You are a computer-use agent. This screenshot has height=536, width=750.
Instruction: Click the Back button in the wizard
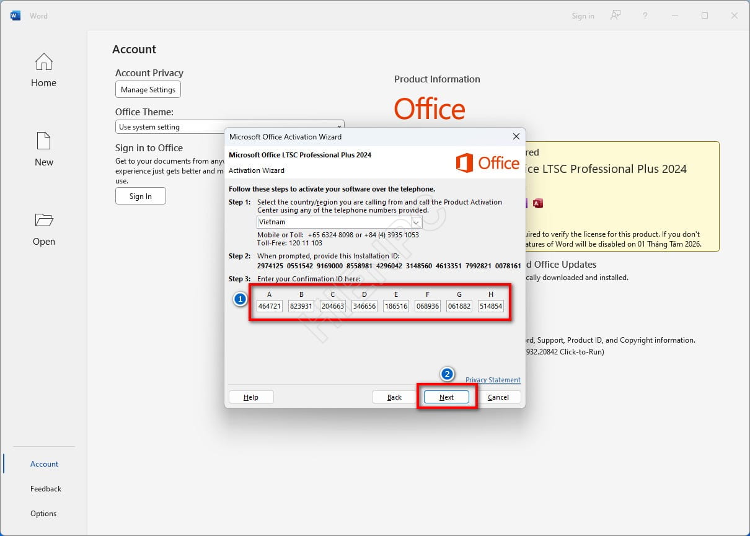pos(394,397)
